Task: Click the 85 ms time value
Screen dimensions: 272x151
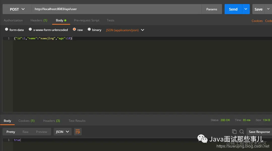Action: (x=247, y=120)
